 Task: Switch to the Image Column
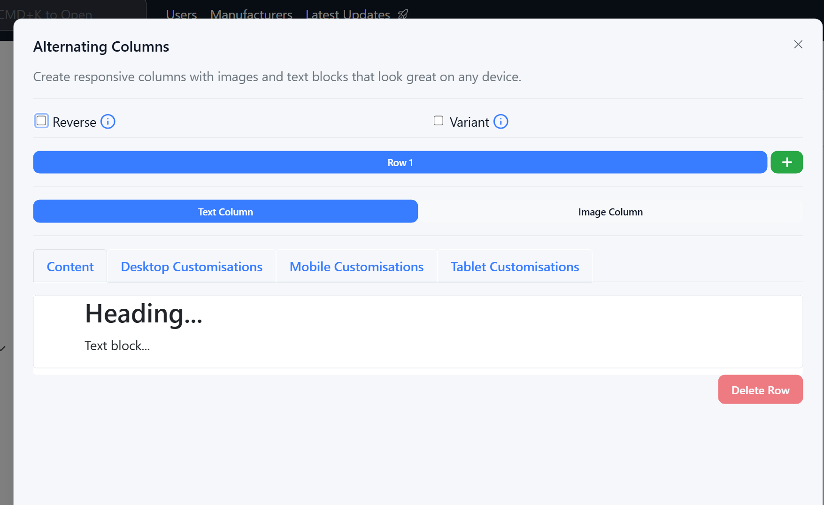(x=610, y=212)
